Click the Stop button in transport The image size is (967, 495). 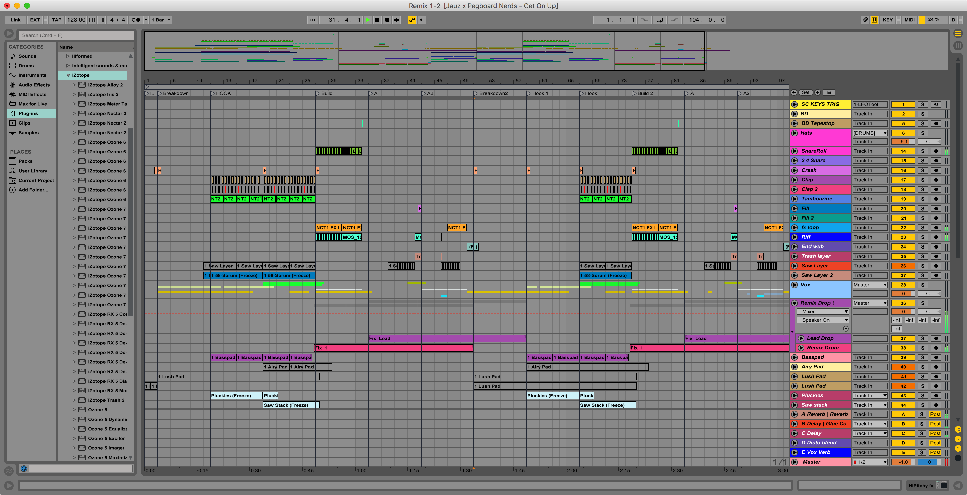[x=377, y=20]
